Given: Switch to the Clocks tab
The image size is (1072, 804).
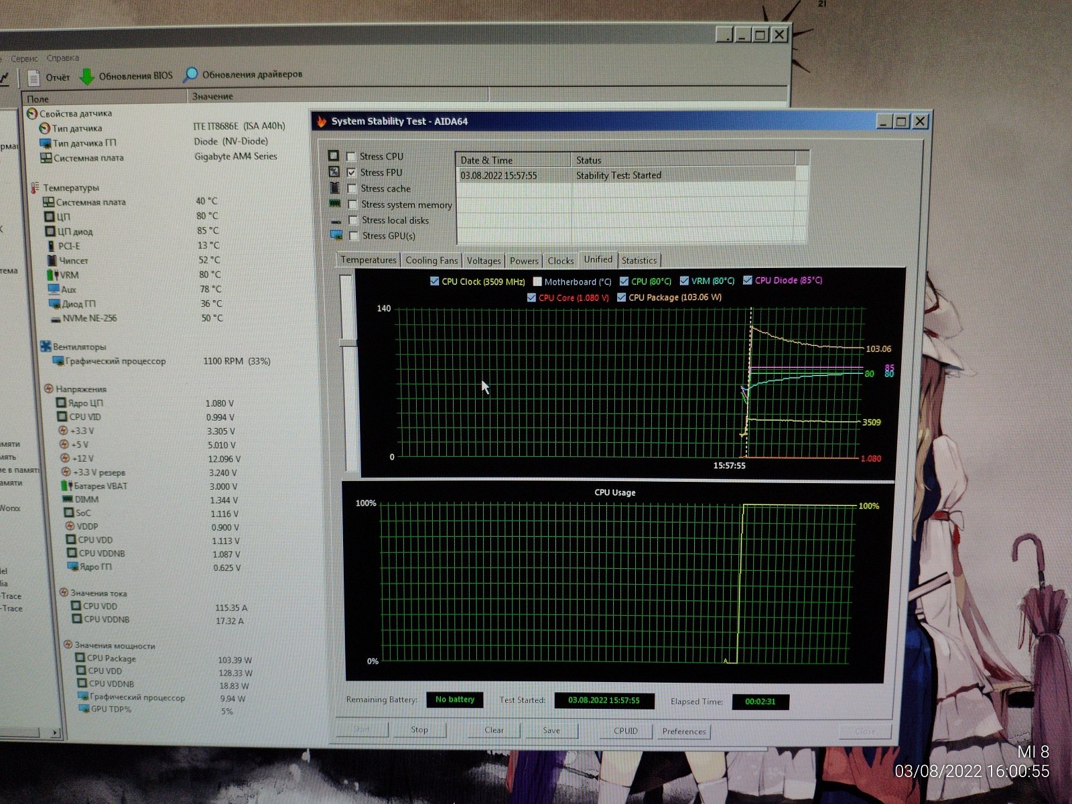Looking at the screenshot, I should [561, 261].
